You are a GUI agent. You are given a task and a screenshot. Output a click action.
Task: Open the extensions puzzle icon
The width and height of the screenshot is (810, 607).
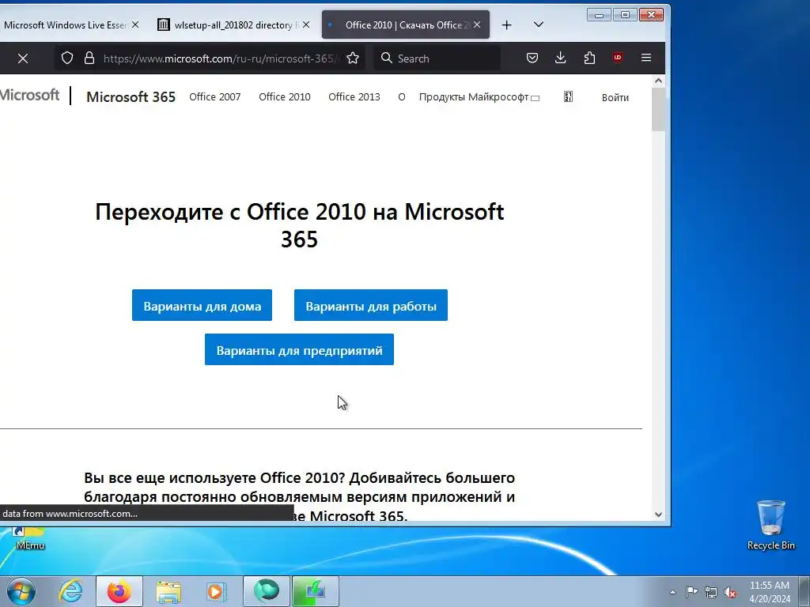589,58
